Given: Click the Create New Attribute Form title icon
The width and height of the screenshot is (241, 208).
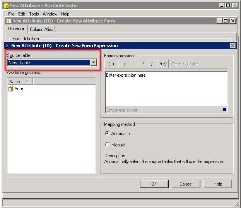Looking at the screenshot, I should coord(9,21).
